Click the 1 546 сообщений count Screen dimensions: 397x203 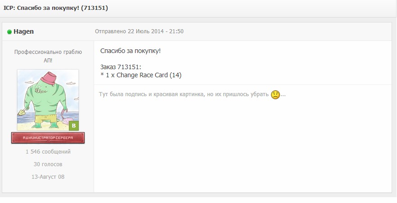coord(48,152)
